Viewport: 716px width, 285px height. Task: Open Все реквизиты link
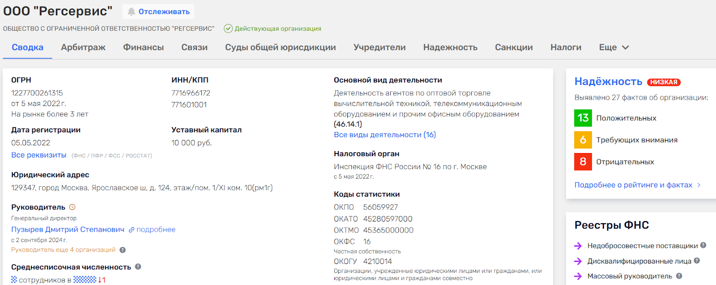point(39,155)
